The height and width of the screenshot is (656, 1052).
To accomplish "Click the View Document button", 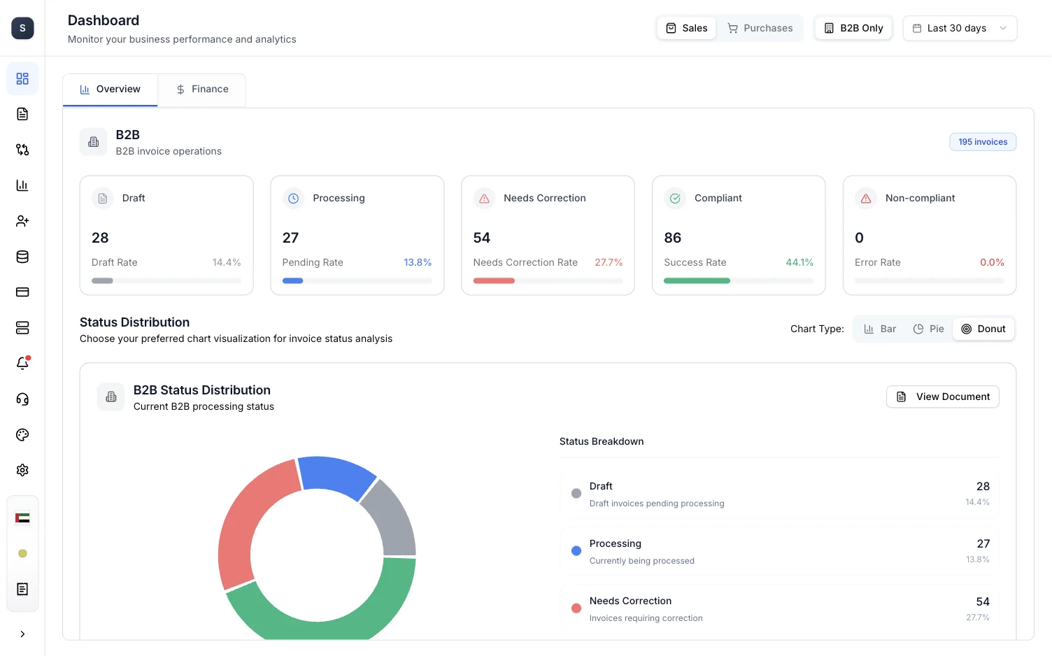I will (x=943, y=397).
